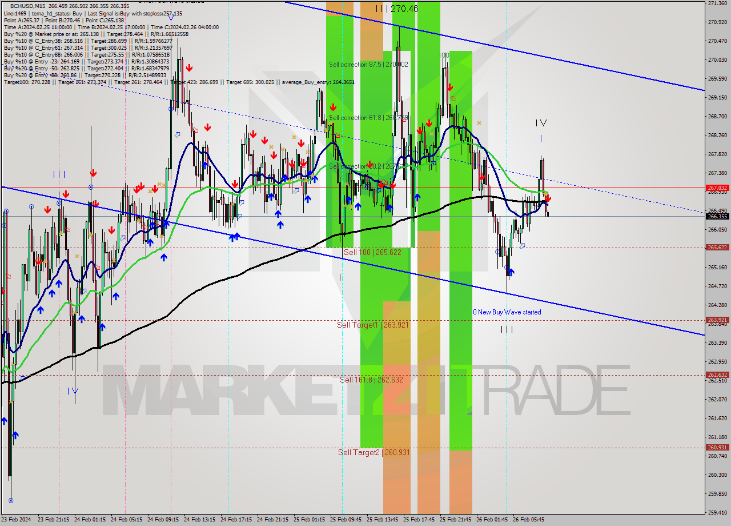The image size is (731, 526).
Task: Click the '25 Feb 21:45' time axis label
Action: [x=455, y=520]
